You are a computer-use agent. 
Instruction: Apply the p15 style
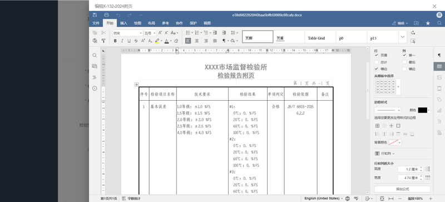tap(383, 37)
